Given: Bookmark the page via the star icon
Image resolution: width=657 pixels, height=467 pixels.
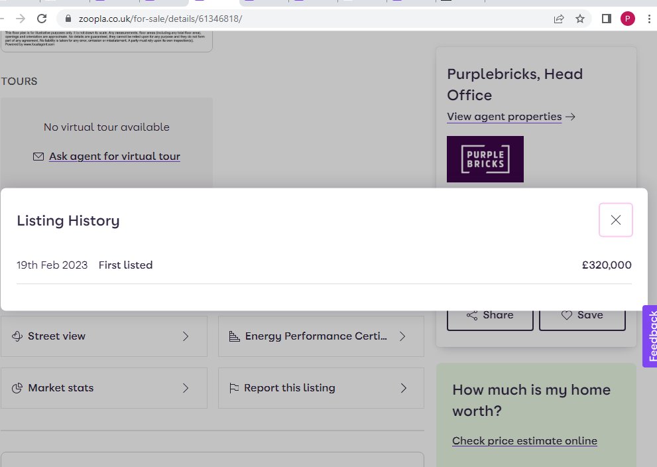Looking at the screenshot, I should click(x=581, y=19).
